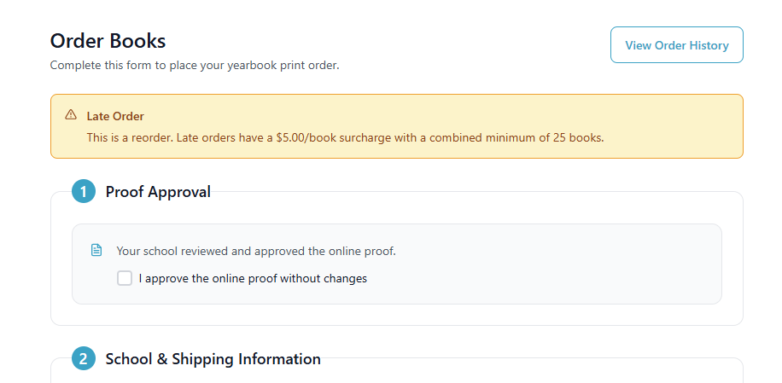Click the step 2 number badge

83,359
